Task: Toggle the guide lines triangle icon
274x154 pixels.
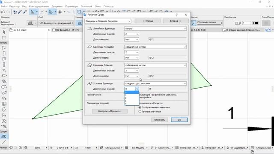Action: (33, 12)
